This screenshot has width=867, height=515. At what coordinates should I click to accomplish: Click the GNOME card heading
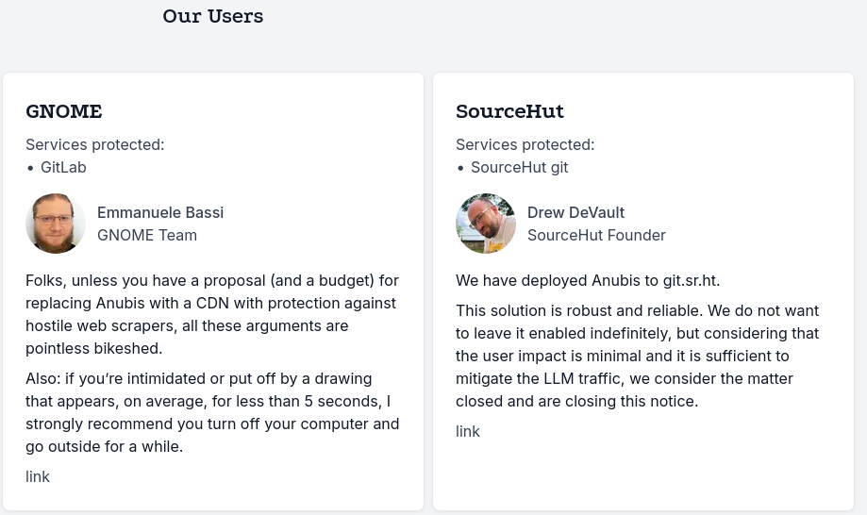coord(63,111)
